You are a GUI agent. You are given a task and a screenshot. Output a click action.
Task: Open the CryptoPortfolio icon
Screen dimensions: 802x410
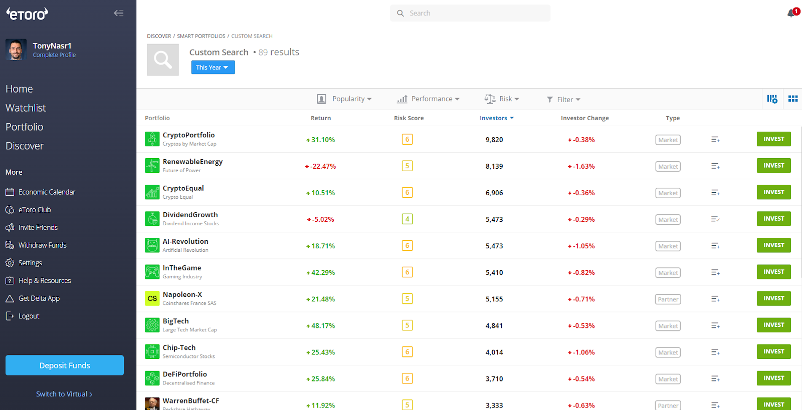(152, 139)
